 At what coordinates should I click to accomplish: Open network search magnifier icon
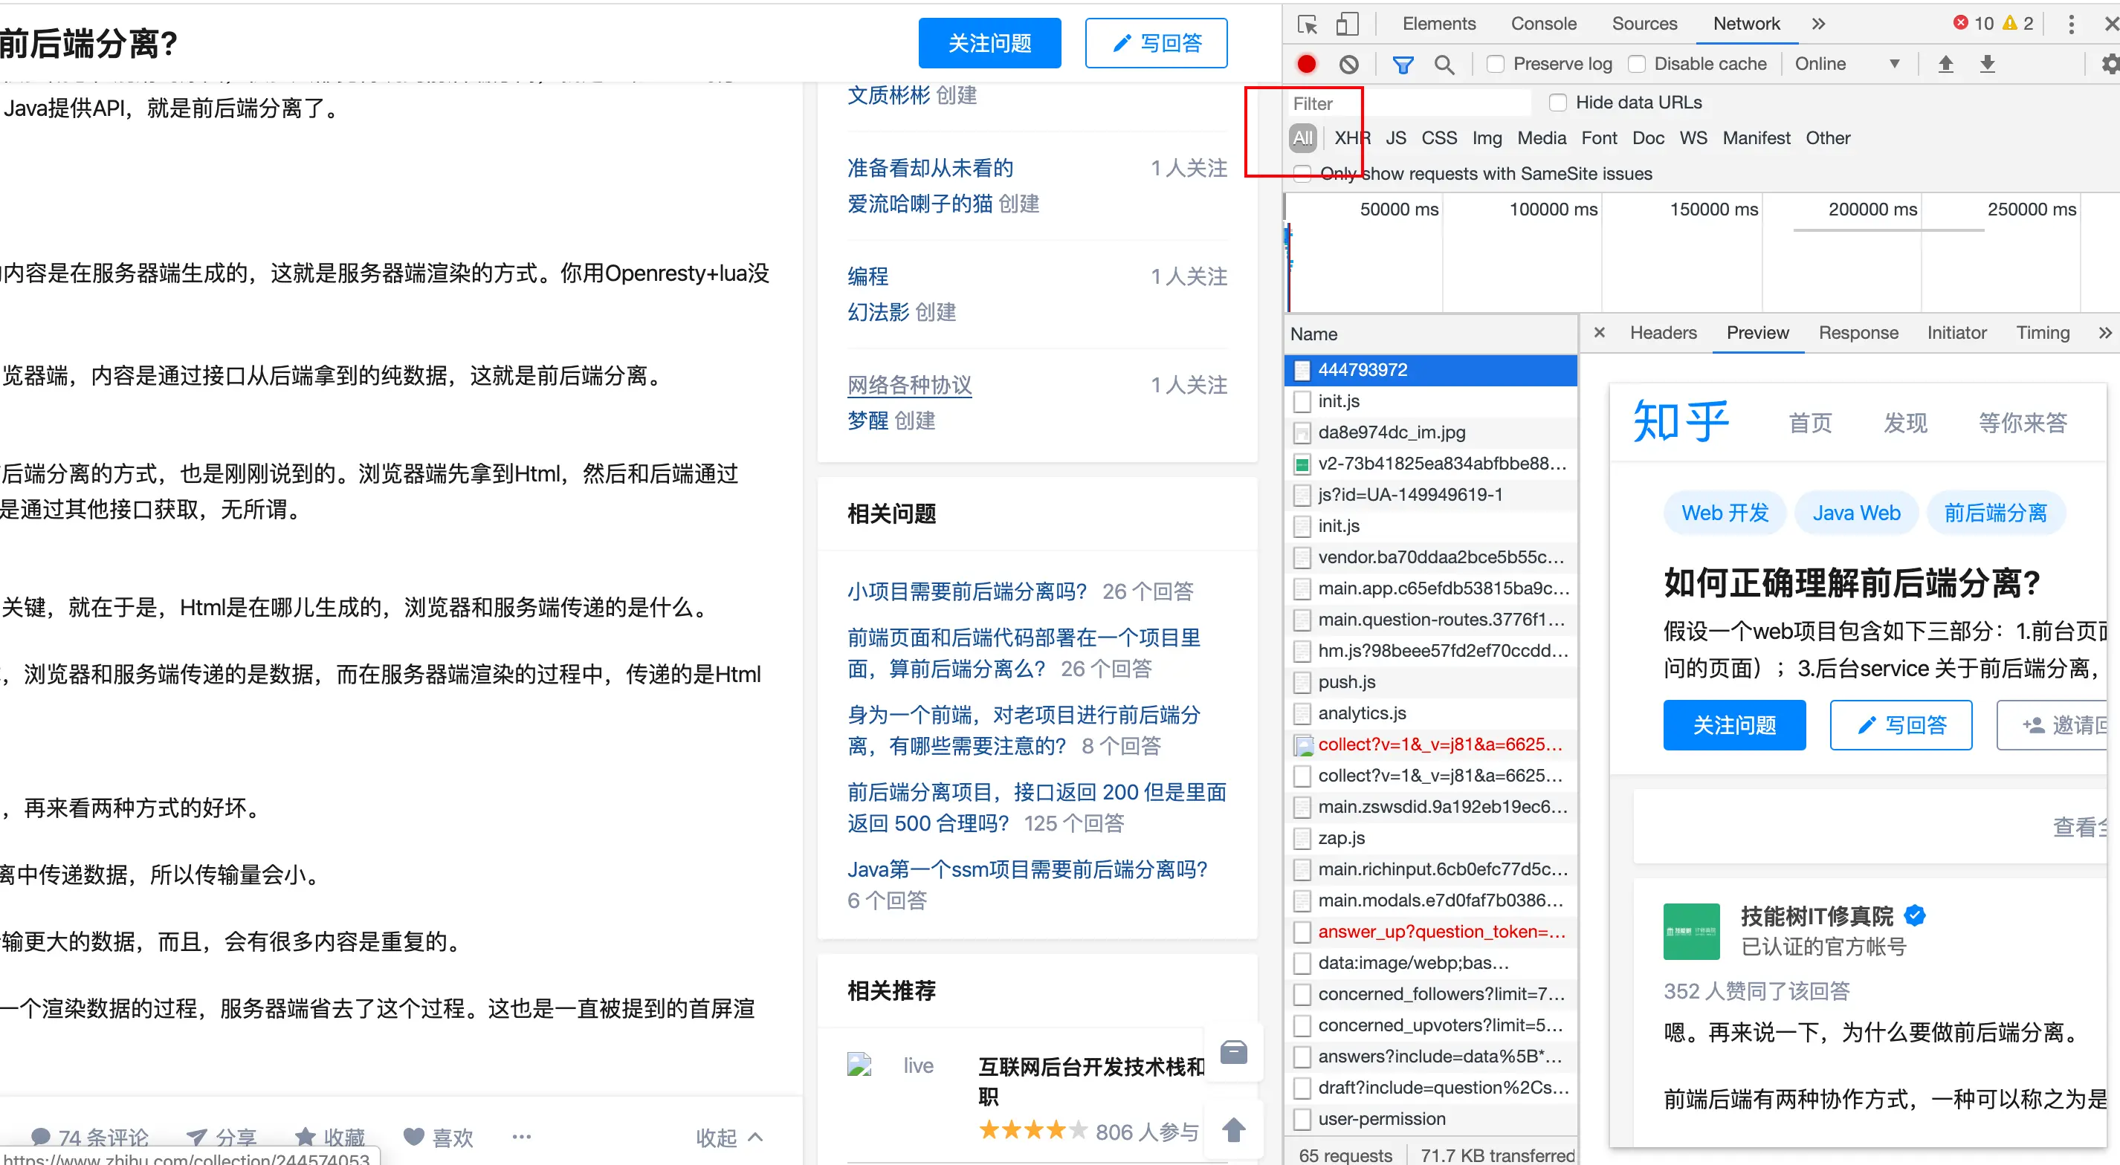tap(1444, 64)
